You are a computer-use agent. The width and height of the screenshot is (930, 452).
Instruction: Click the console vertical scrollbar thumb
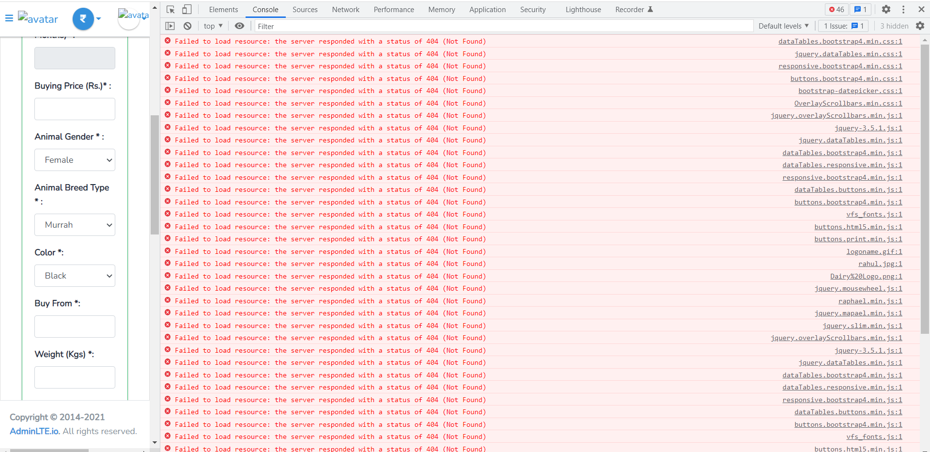point(925,189)
